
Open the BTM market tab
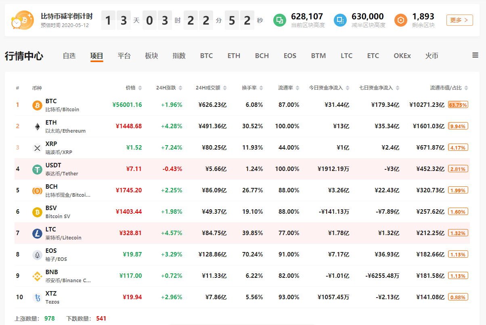click(318, 56)
